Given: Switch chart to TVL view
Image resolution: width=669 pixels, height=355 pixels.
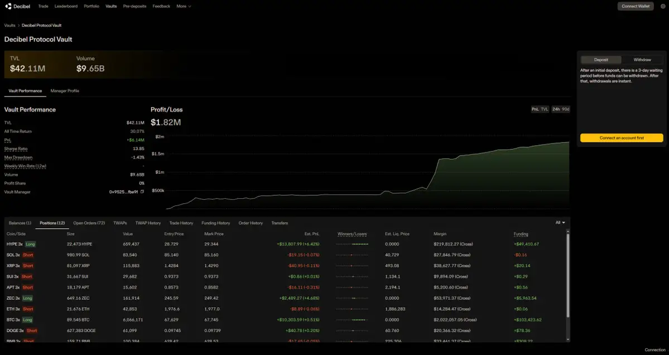Looking at the screenshot, I should click(x=544, y=109).
